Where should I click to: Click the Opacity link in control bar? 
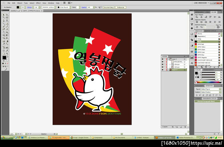pos(84,7)
